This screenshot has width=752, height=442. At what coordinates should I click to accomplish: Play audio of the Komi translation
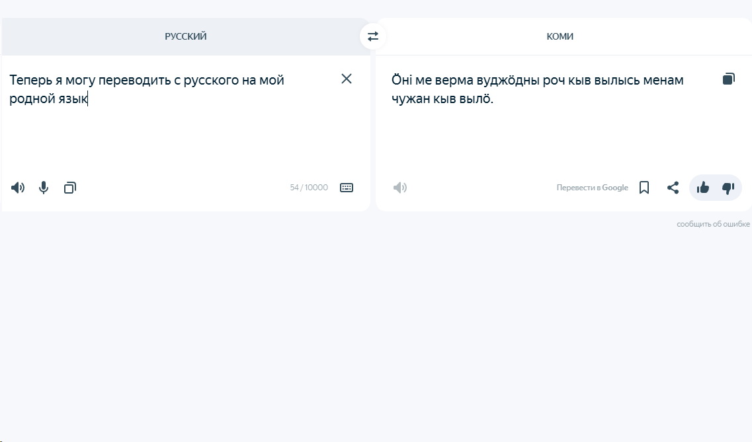click(x=400, y=188)
